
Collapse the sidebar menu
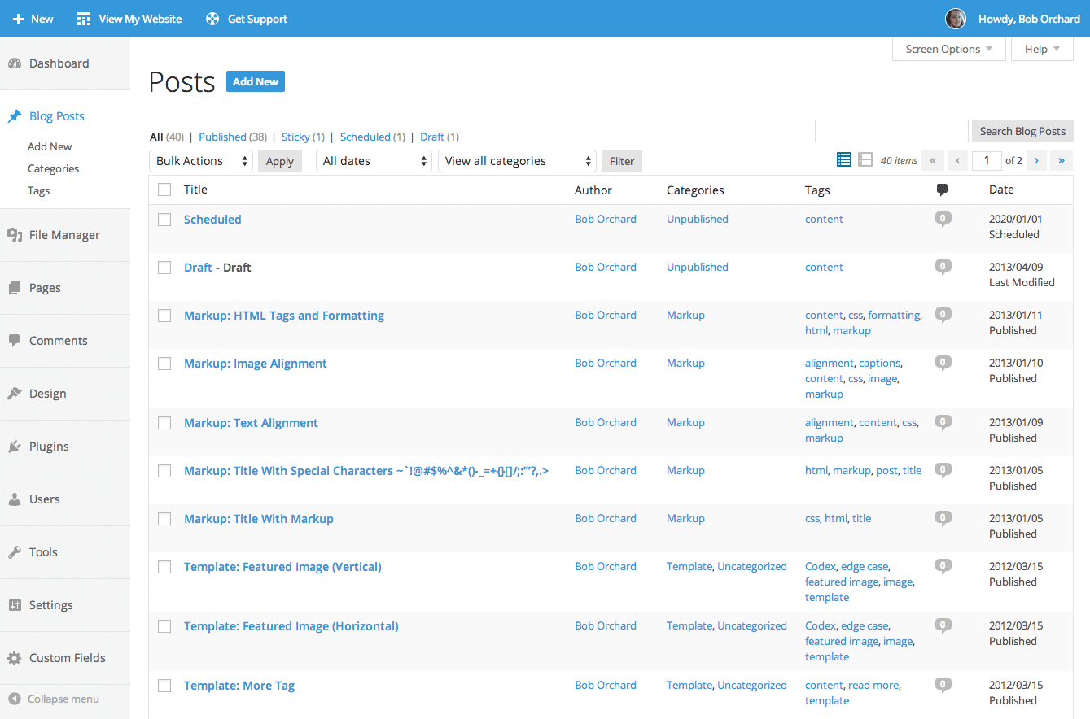click(x=55, y=699)
